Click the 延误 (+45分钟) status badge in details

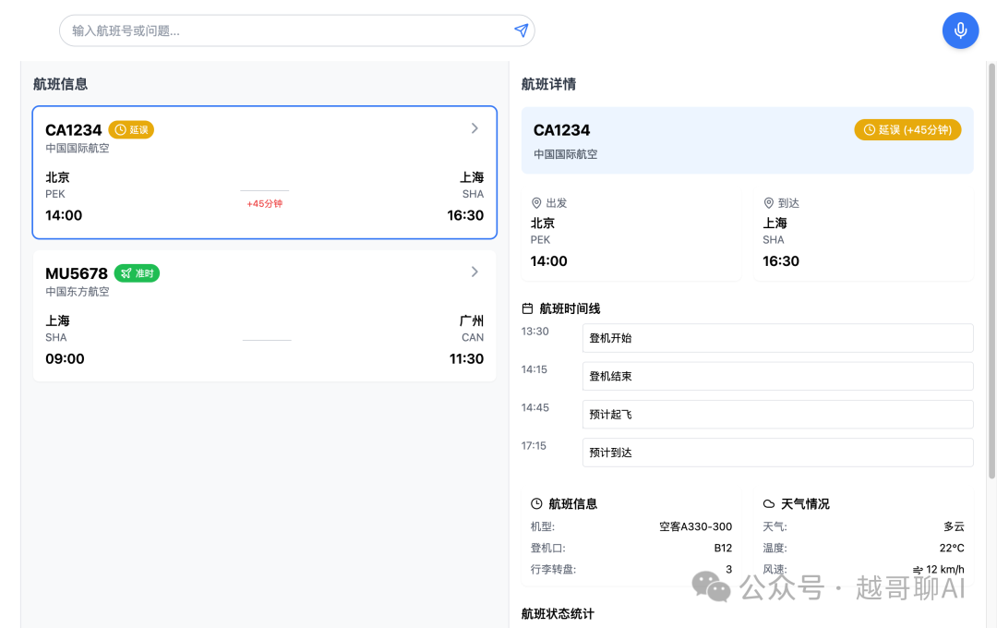pos(907,130)
